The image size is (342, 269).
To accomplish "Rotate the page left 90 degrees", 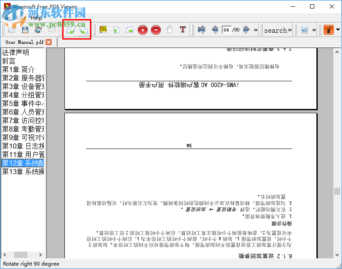I will coord(83,30).
